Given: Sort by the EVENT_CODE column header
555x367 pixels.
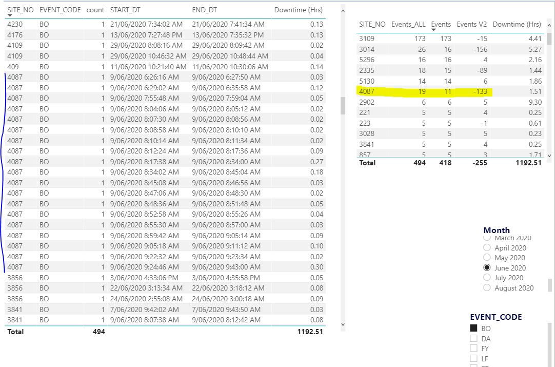Looking at the screenshot, I should [60, 10].
